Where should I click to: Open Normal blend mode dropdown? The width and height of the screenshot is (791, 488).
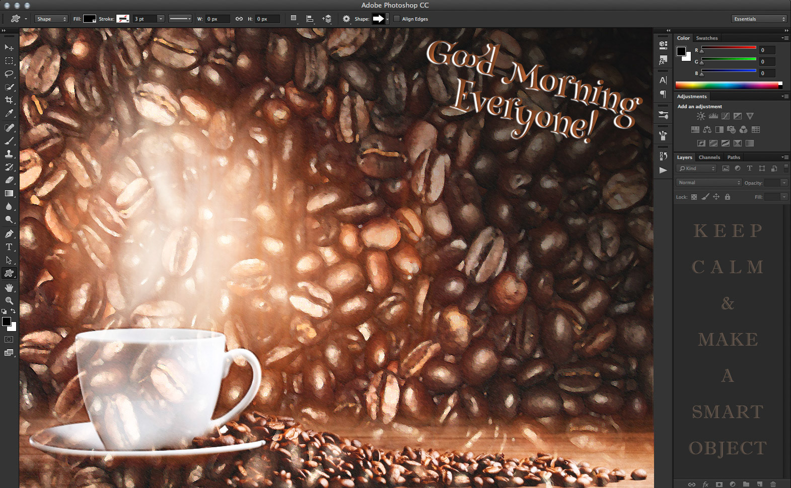coord(709,183)
